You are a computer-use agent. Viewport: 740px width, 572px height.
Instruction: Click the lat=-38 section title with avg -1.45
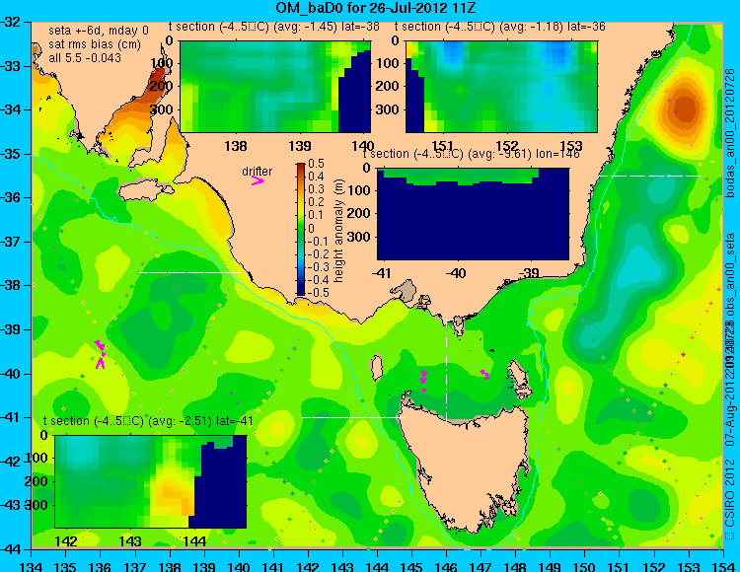[274, 27]
